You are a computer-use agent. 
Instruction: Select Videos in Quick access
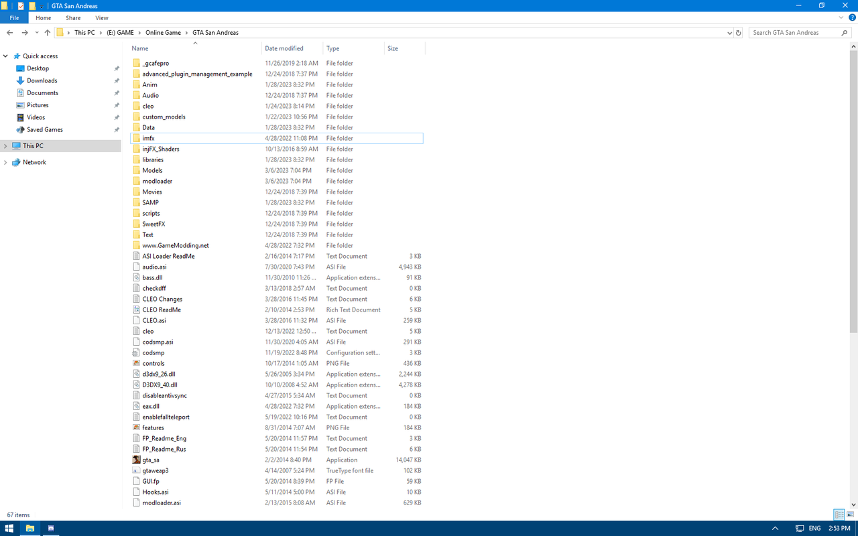click(x=36, y=117)
